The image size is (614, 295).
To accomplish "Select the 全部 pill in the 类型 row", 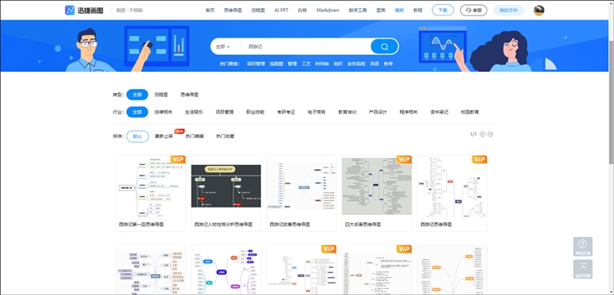I will tap(137, 95).
